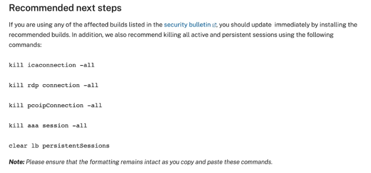Click the external link icon after bulletin
The image size is (371, 173).
pos(214,25)
